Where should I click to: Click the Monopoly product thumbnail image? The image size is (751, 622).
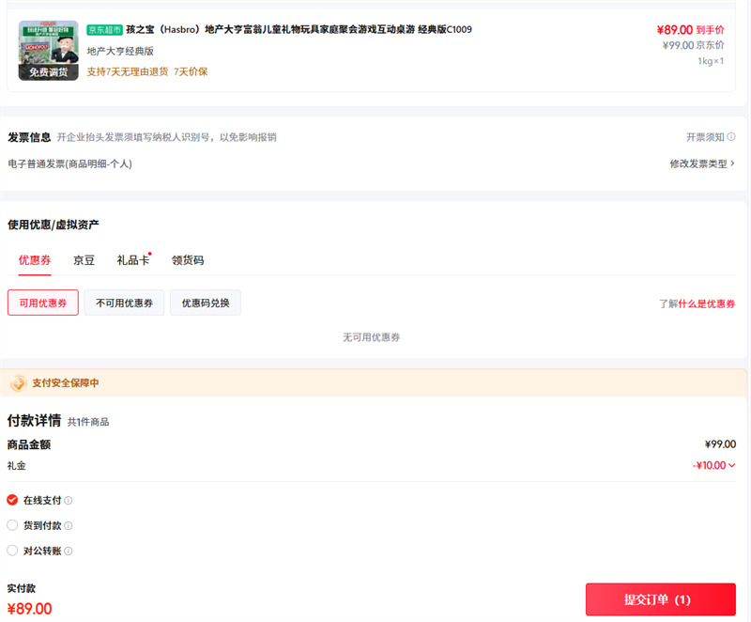(48, 50)
